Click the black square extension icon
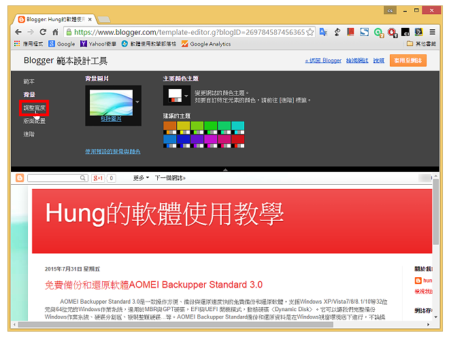The height and width of the screenshot is (337, 449). click(x=405, y=32)
